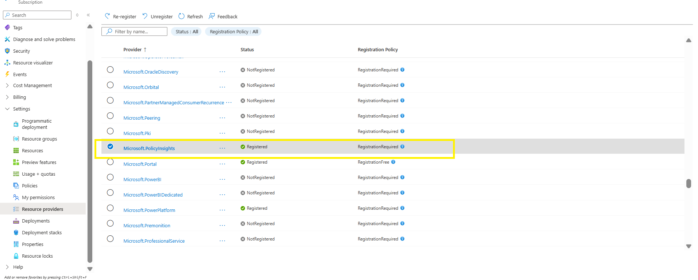Click the sidebar search expand/collapse arrows
The image size is (698, 280).
point(77,15)
